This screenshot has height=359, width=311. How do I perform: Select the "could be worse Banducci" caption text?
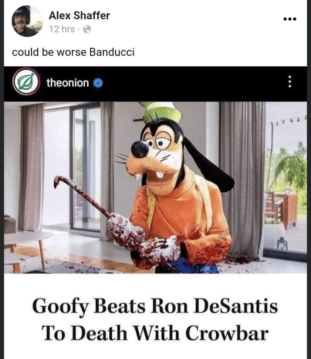tap(73, 52)
